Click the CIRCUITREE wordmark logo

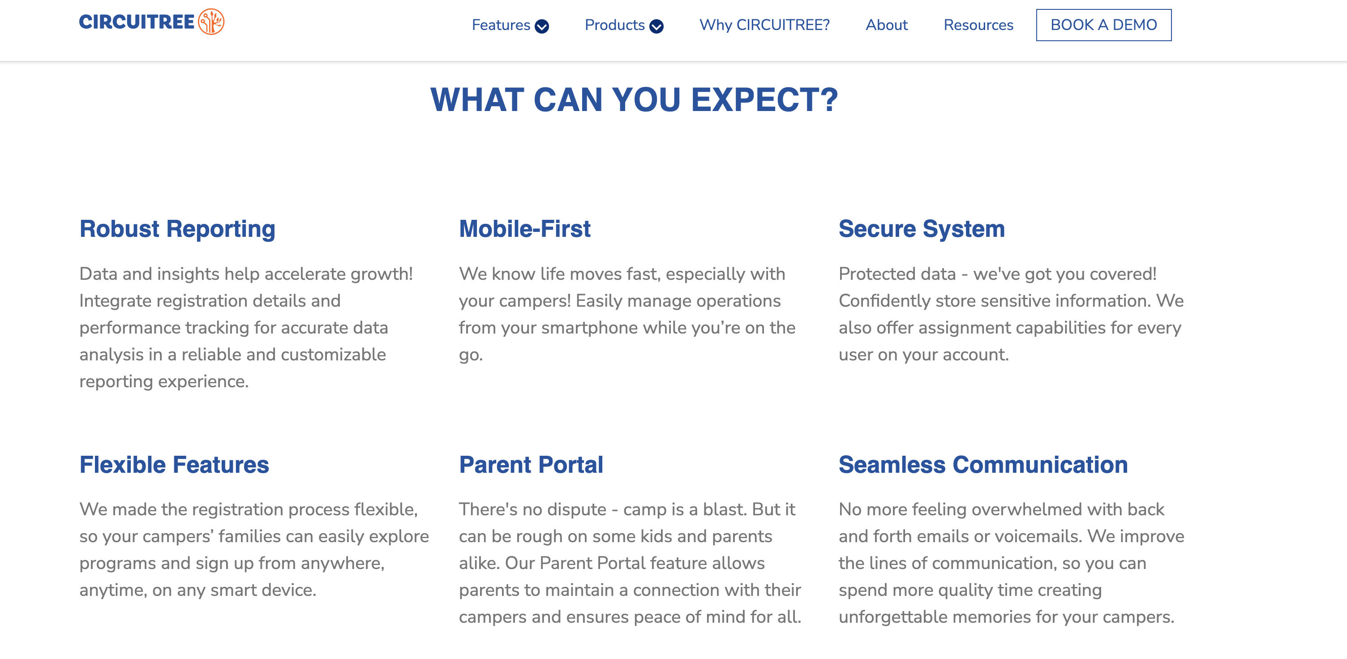(x=137, y=22)
